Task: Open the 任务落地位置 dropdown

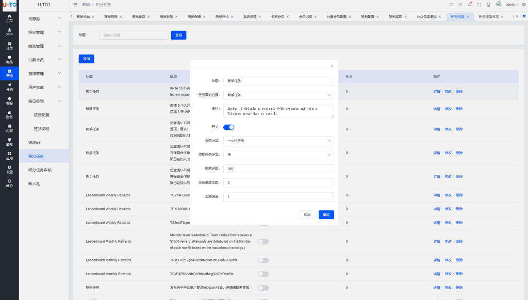Action: click(x=278, y=95)
